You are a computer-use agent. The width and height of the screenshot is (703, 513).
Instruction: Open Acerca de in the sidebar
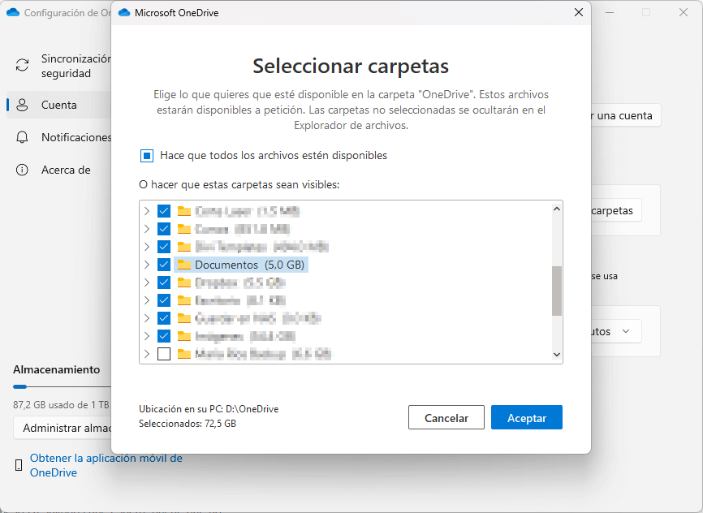58,170
